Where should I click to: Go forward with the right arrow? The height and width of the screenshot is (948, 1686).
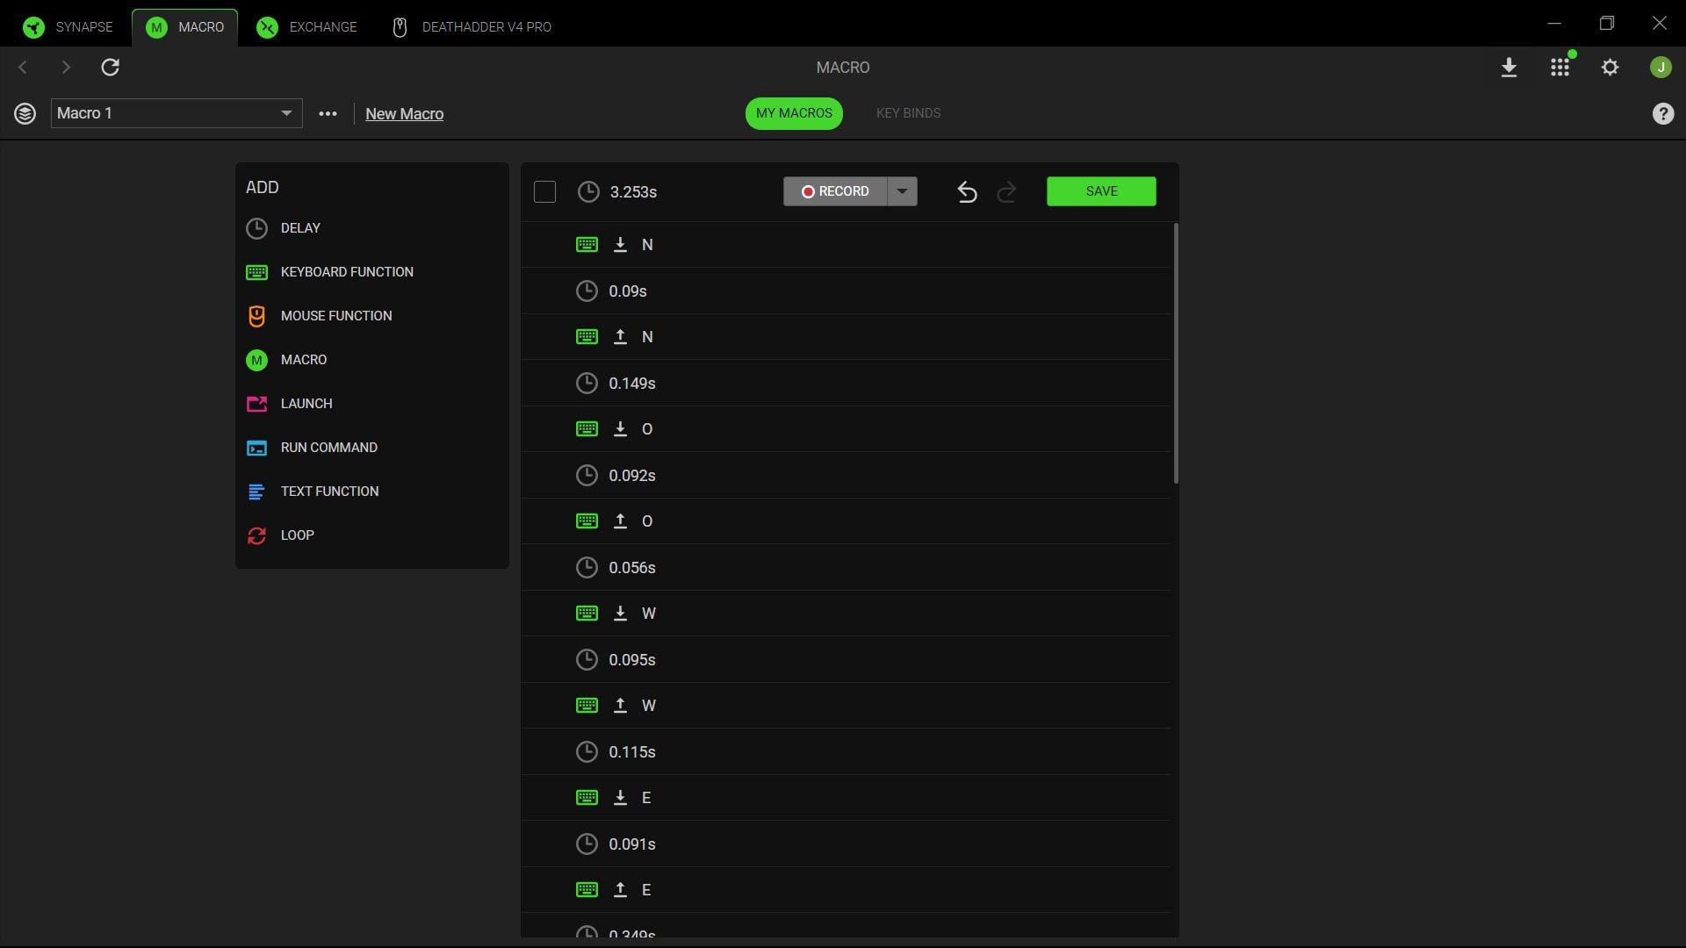[x=66, y=68]
